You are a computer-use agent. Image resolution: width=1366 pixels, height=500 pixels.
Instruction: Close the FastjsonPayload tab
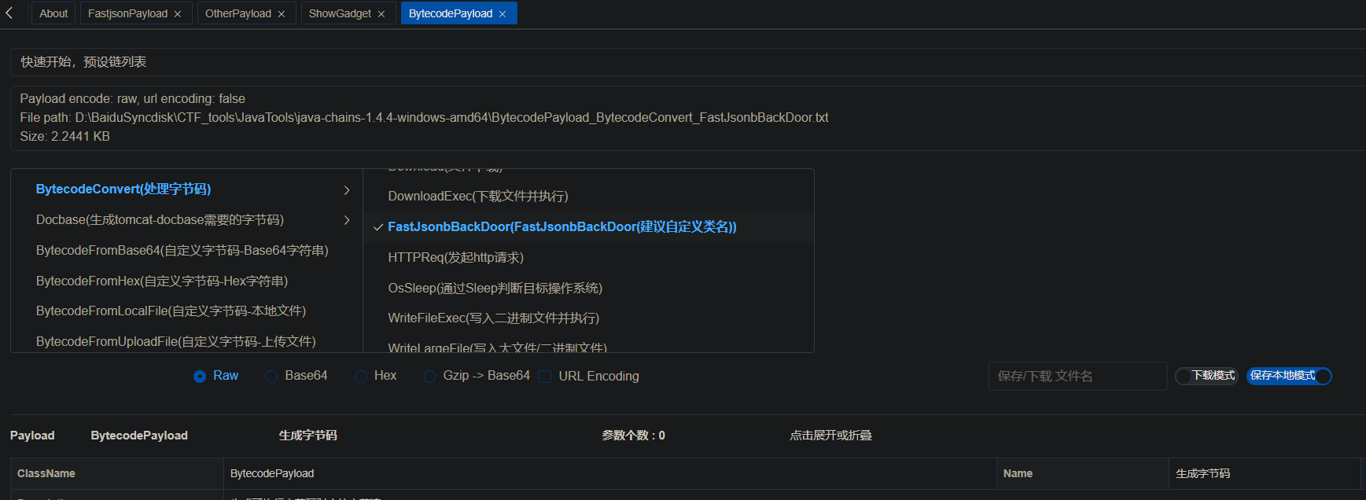[178, 14]
